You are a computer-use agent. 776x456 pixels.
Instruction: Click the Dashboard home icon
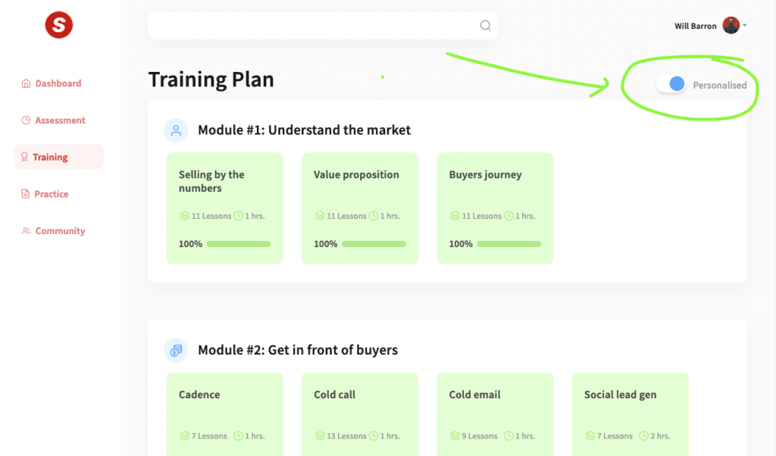coord(27,83)
